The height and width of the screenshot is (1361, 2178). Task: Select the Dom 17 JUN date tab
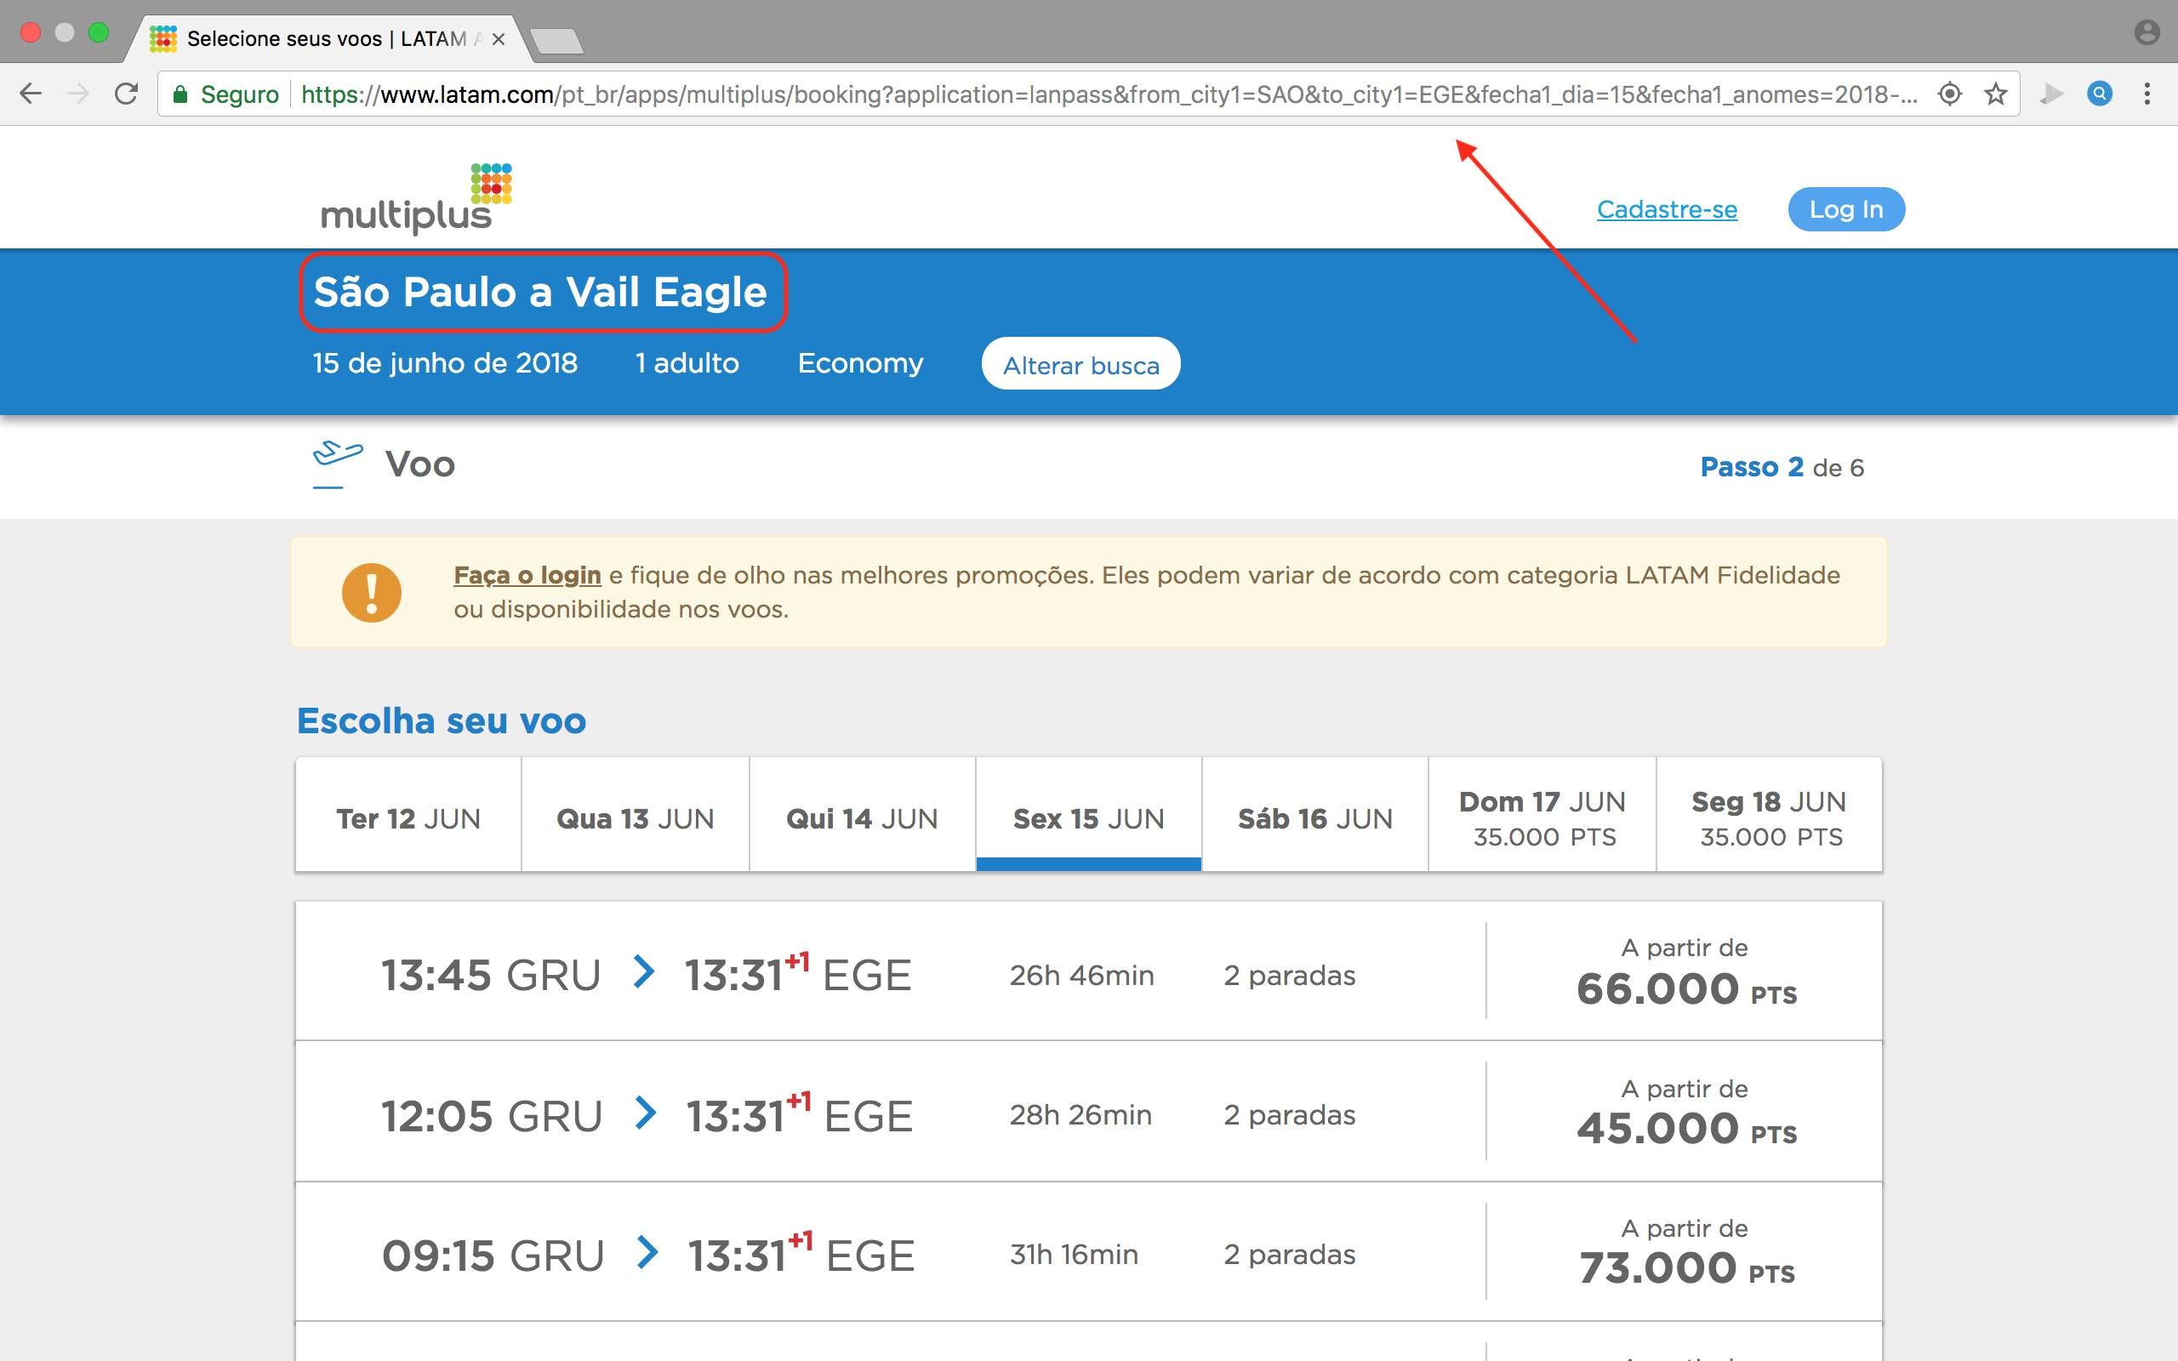coord(1542,816)
